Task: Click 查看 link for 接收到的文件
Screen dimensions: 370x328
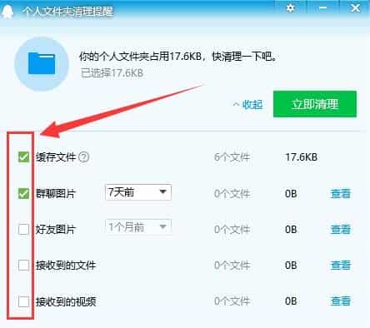Action: pos(341,266)
